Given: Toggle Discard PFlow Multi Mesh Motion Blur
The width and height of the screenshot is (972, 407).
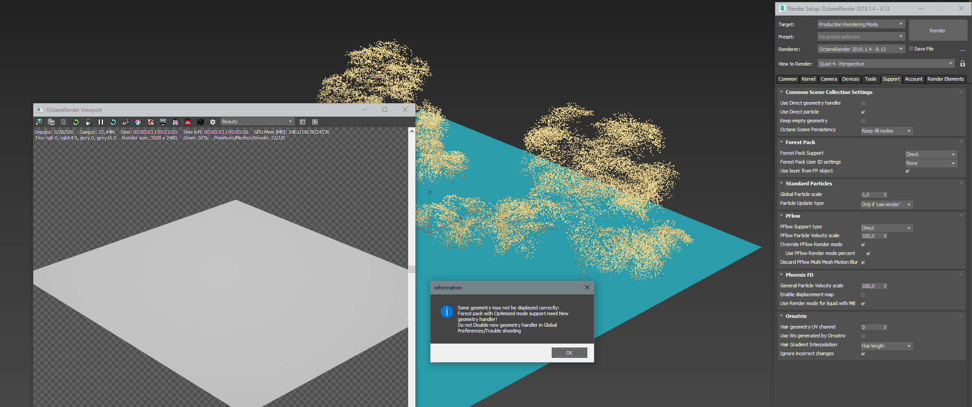Looking at the screenshot, I should click(x=863, y=262).
